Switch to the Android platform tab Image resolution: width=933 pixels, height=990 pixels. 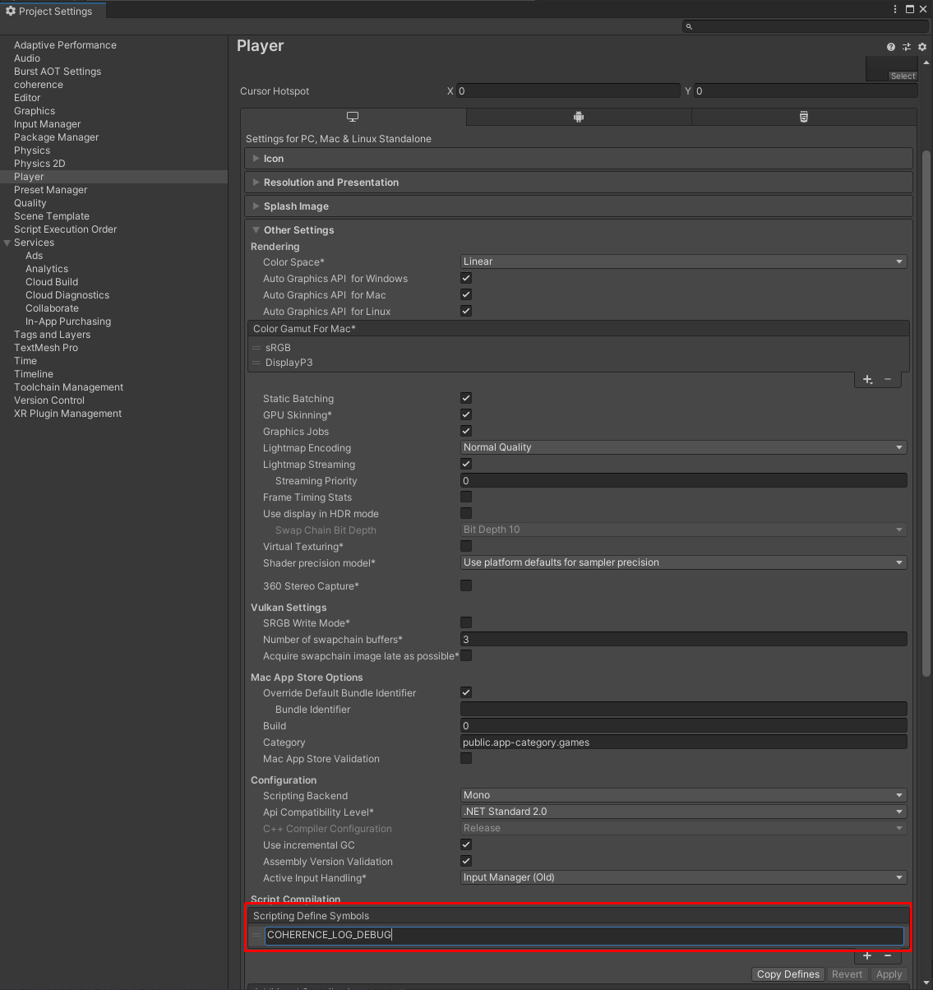pos(579,117)
